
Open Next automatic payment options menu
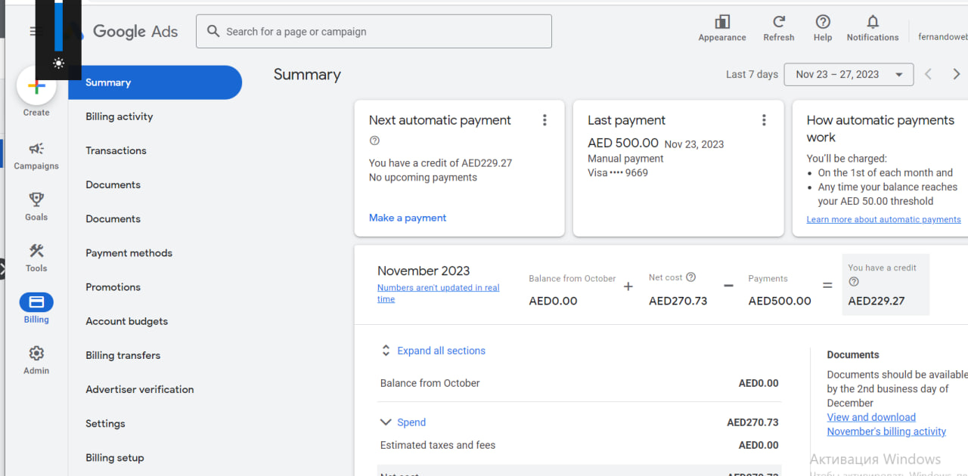pyautogui.click(x=544, y=120)
